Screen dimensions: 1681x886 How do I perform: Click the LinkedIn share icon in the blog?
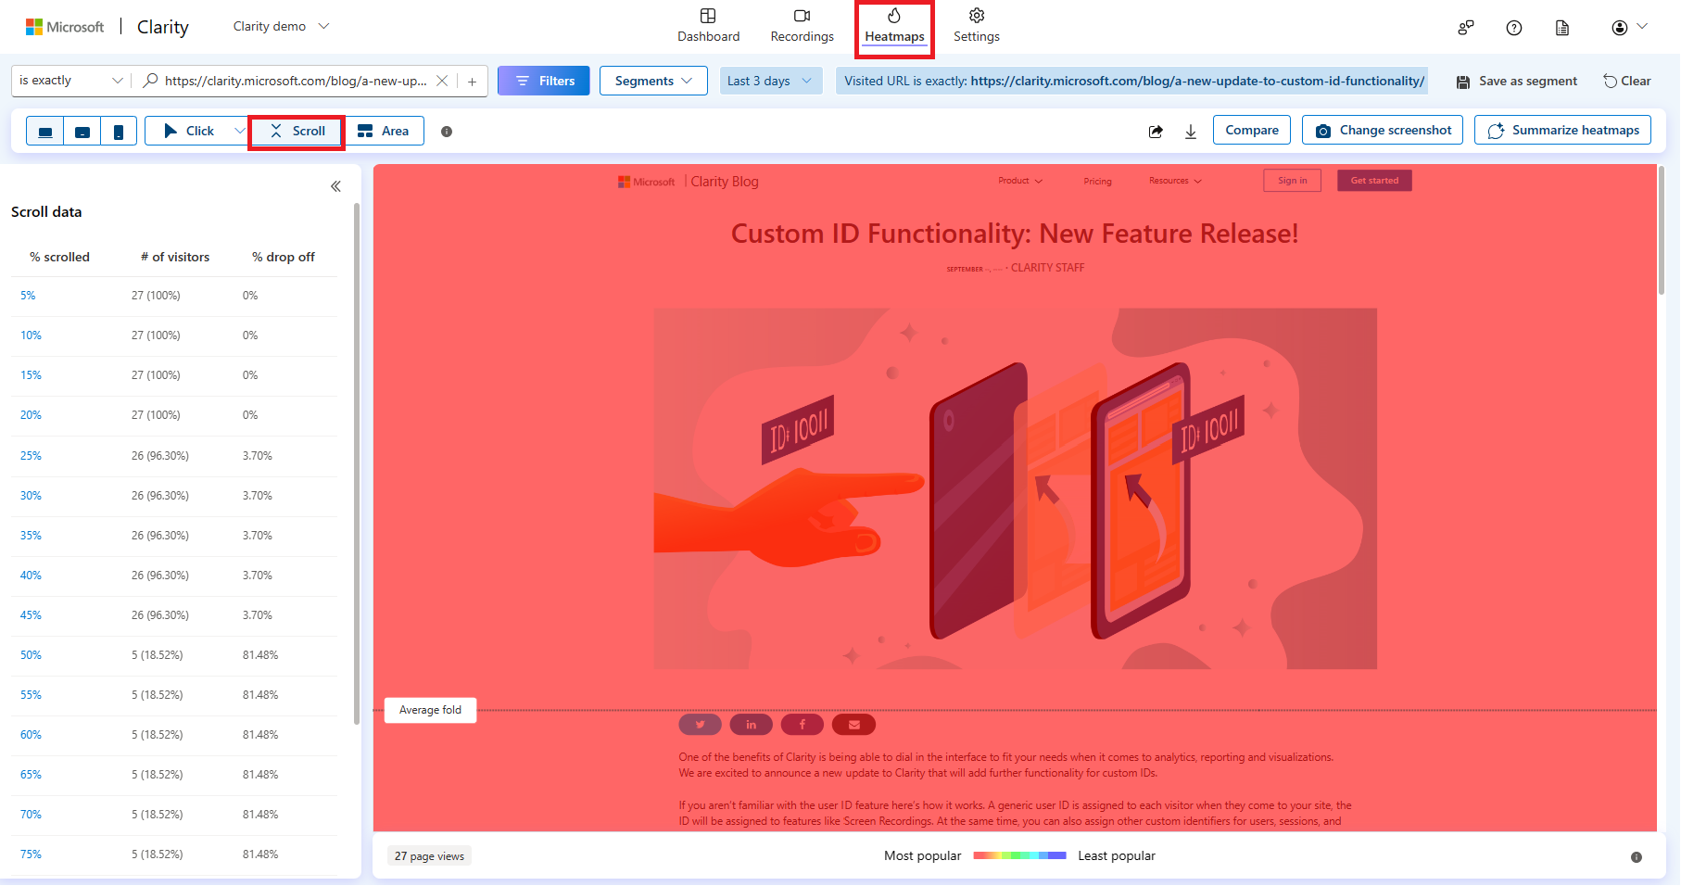[751, 725]
